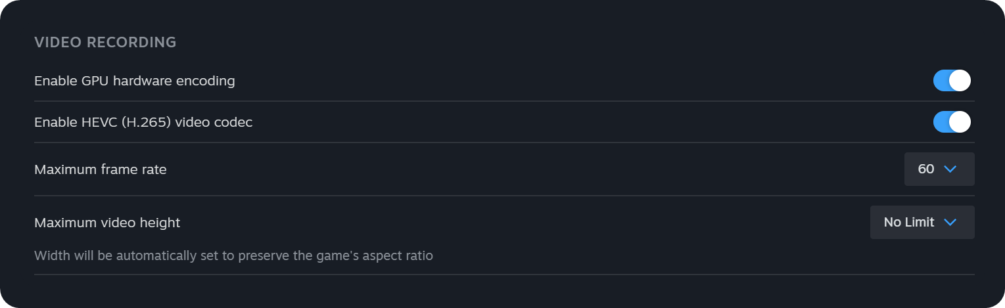This screenshot has width=1005, height=308.
Task: Open the Maximum video height dropdown
Action: (x=922, y=223)
